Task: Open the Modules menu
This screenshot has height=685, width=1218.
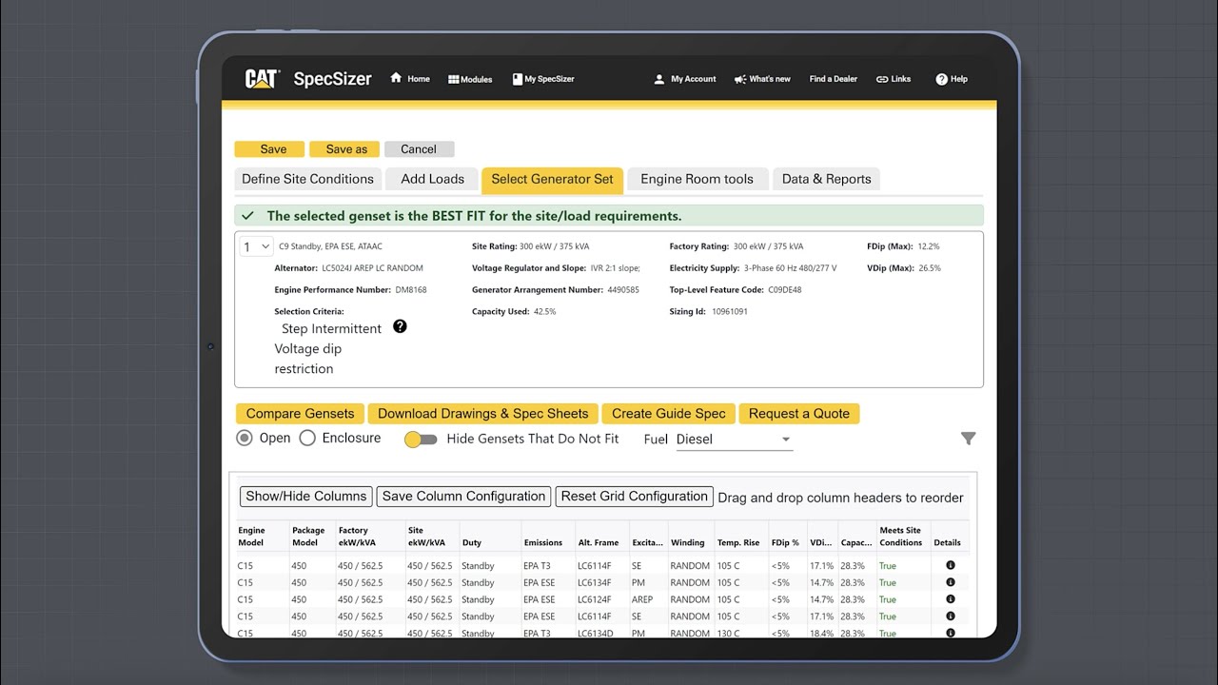Action: tap(470, 79)
